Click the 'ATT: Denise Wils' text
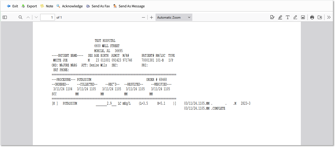Image resolution: width=335 pixels, height=147 pixels. coord(94,65)
